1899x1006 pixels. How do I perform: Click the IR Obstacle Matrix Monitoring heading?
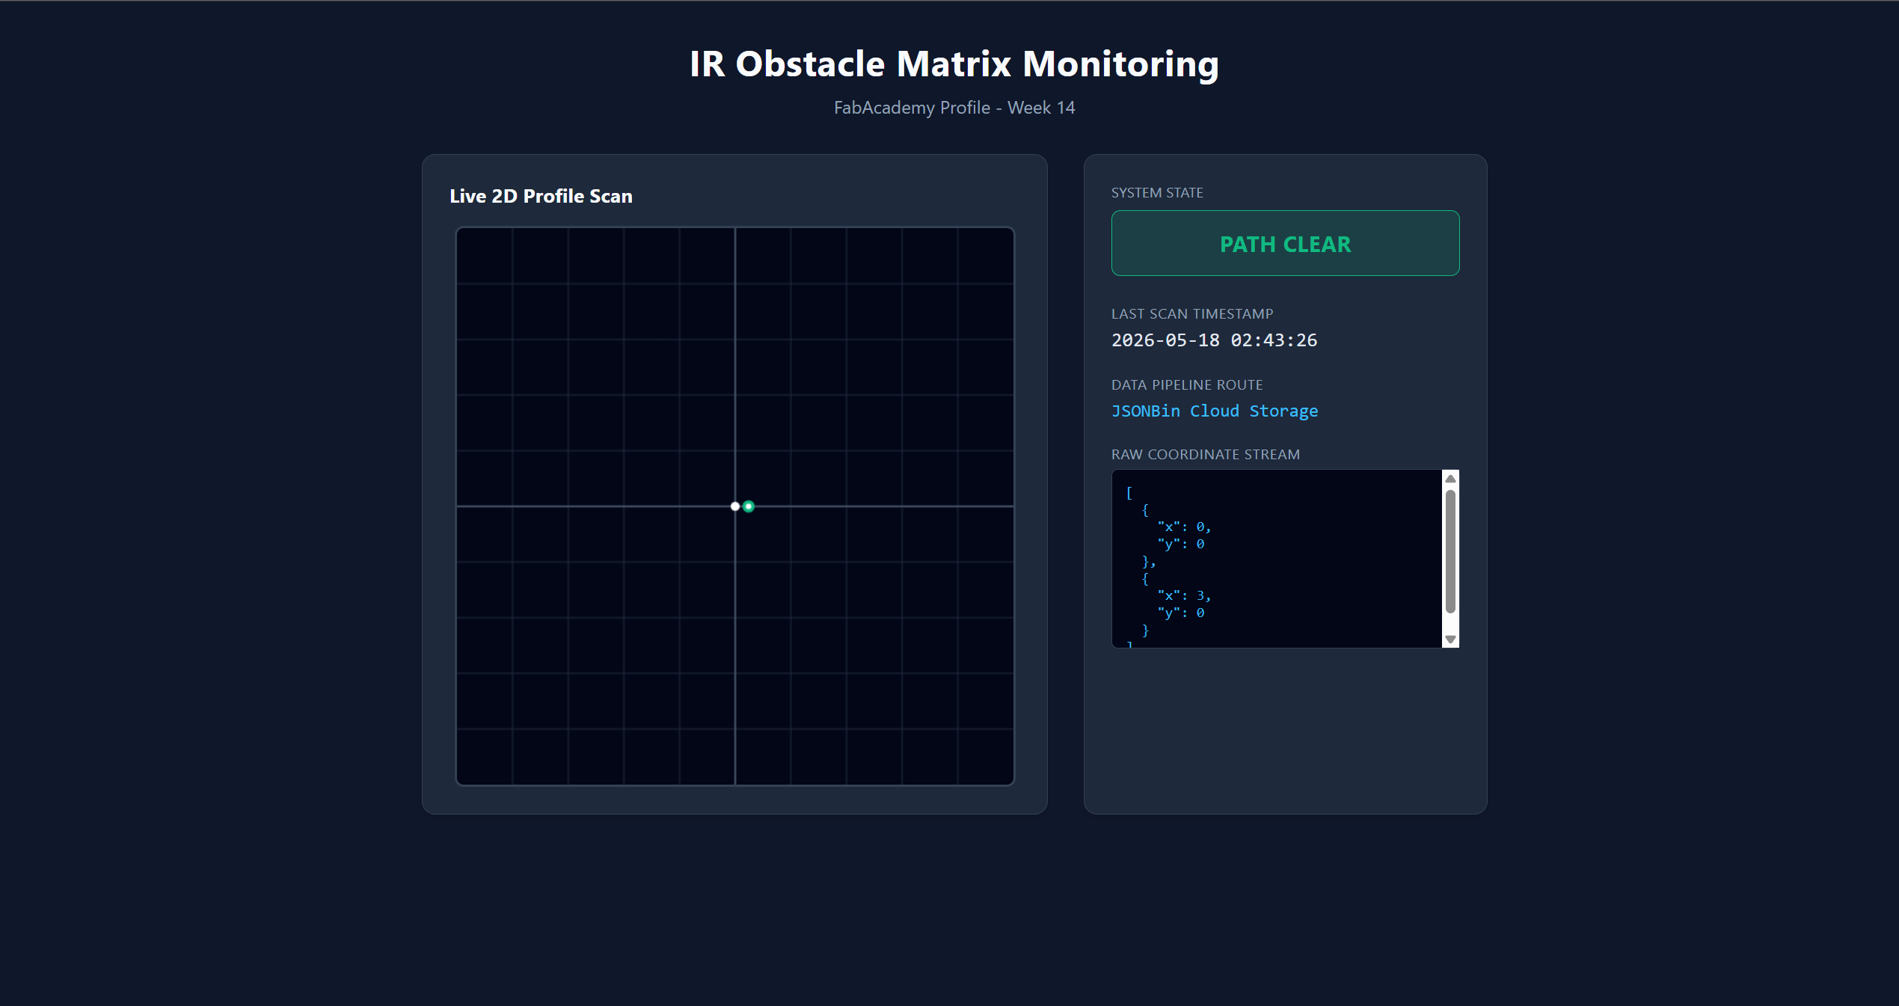point(954,64)
